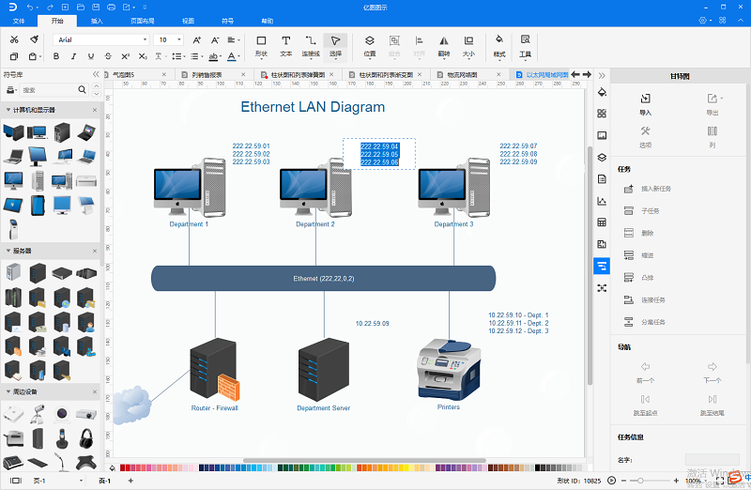Switch to the Insert ribbon tab
Screen dimensions: 751x490
(97, 21)
